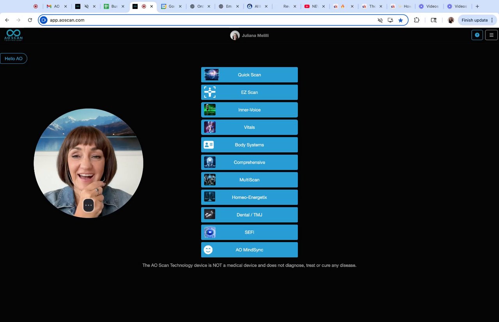Switch to the sk How tab
The image size is (499, 322).
pyautogui.click(x=401, y=6)
